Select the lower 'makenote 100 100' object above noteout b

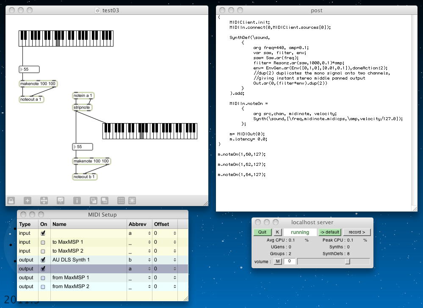tap(91, 161)
